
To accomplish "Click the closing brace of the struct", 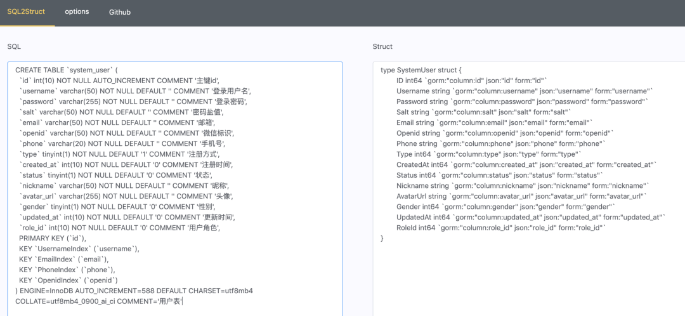I will 382,238.
